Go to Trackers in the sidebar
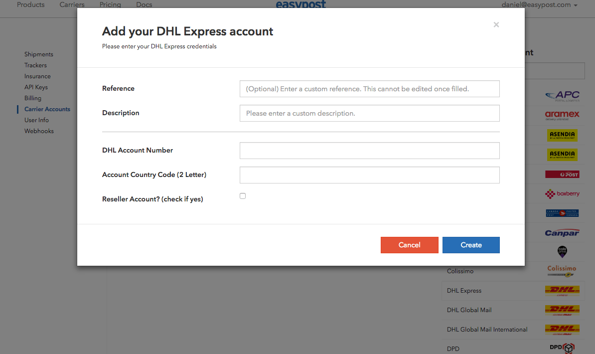The image size is (595, 354). 36,65
